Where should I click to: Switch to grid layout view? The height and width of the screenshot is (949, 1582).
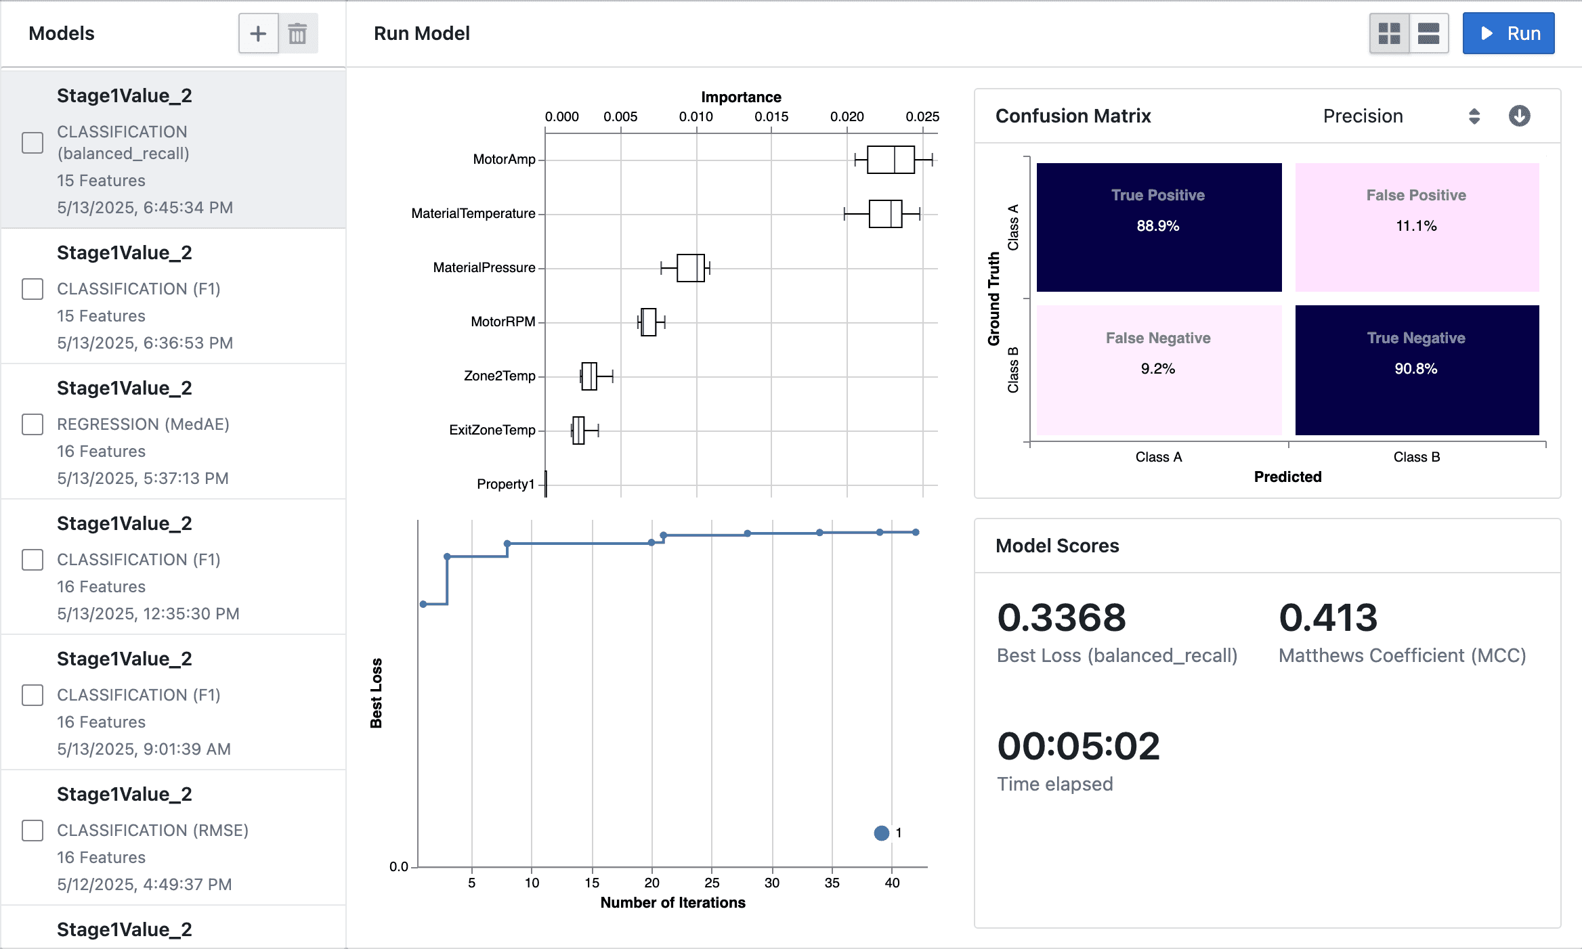tap(1389, 33)
